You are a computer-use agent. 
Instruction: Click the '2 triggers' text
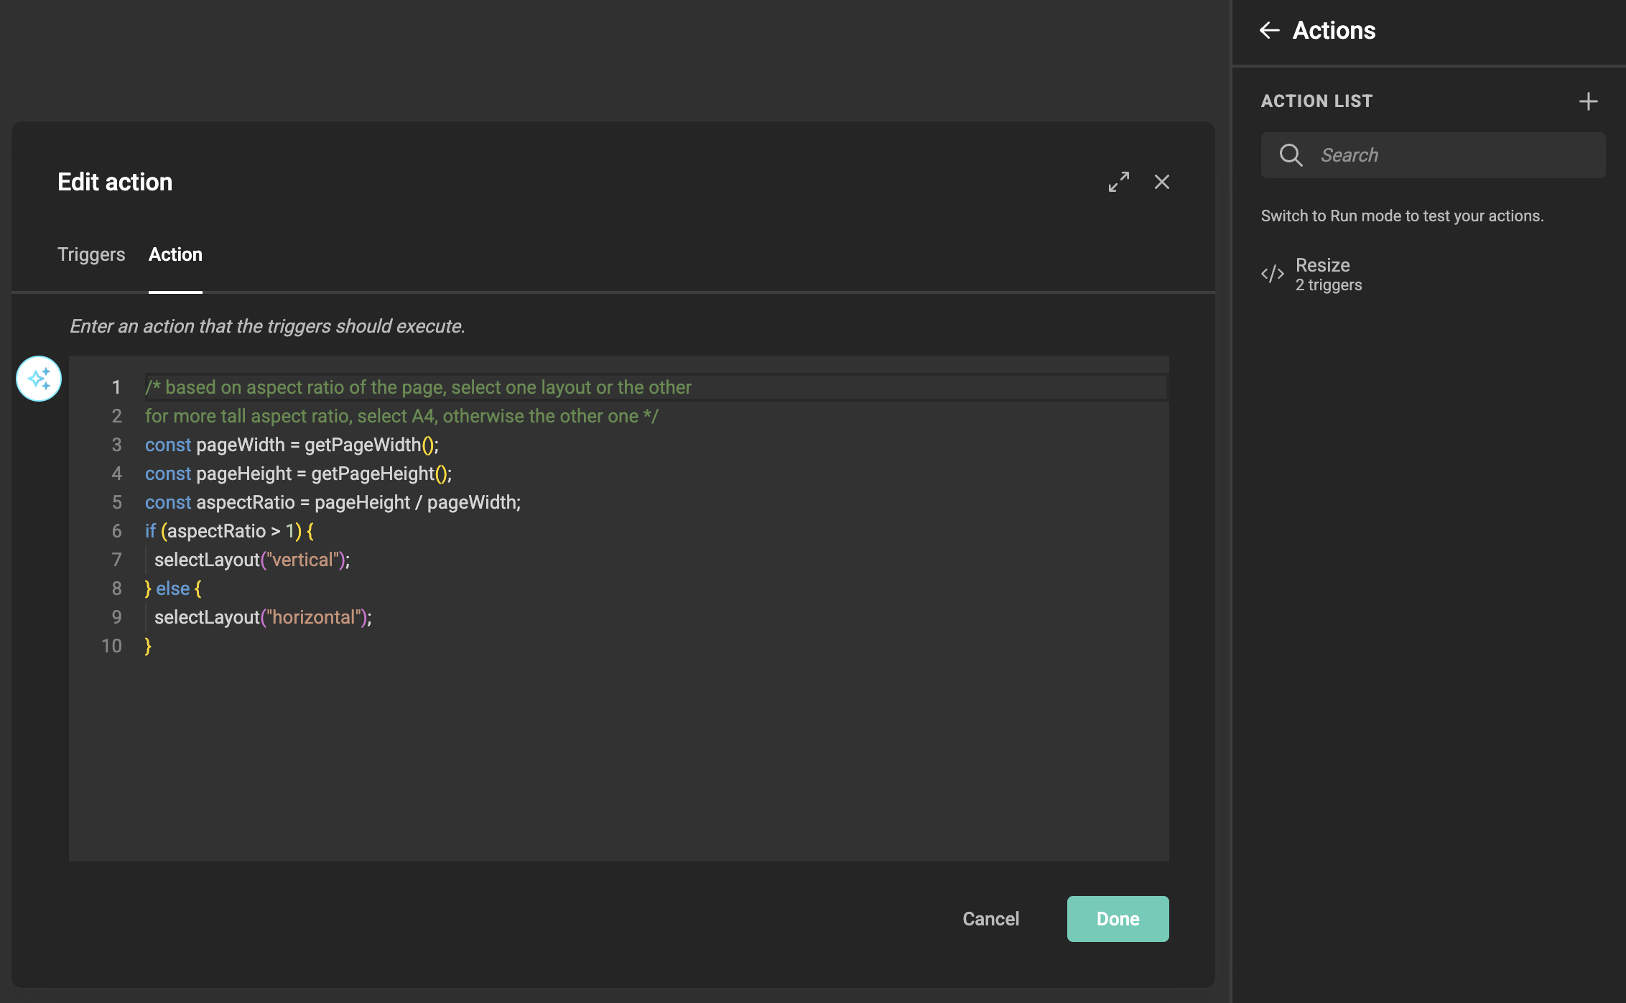point(1328,285)
